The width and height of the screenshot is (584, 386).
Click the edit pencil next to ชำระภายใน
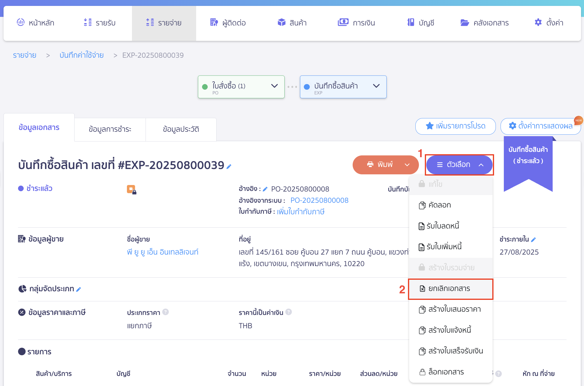533,239
